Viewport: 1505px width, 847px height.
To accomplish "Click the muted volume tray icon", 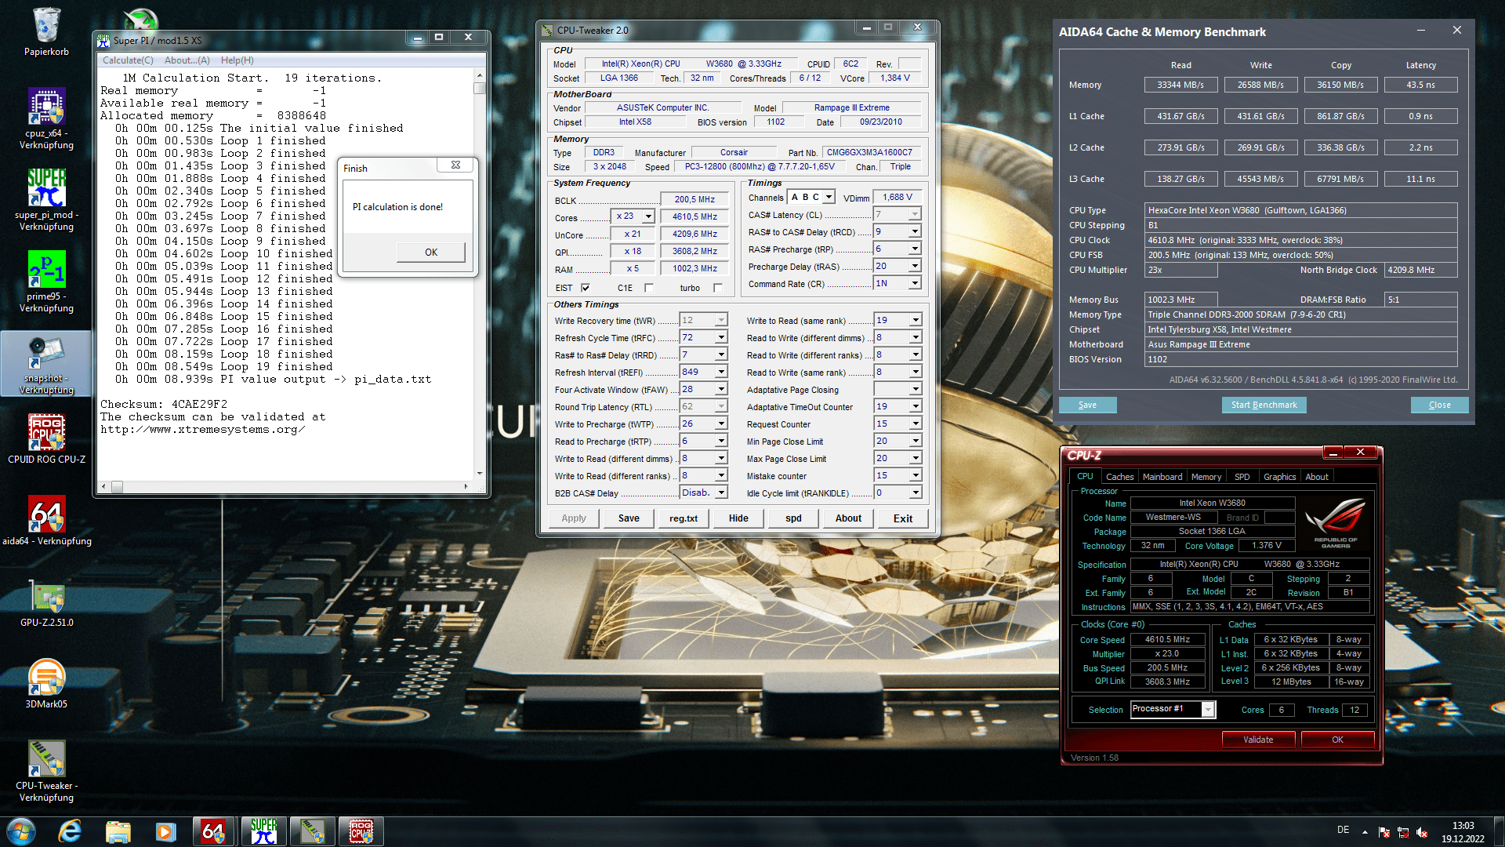I will (x=1422, y=832).
